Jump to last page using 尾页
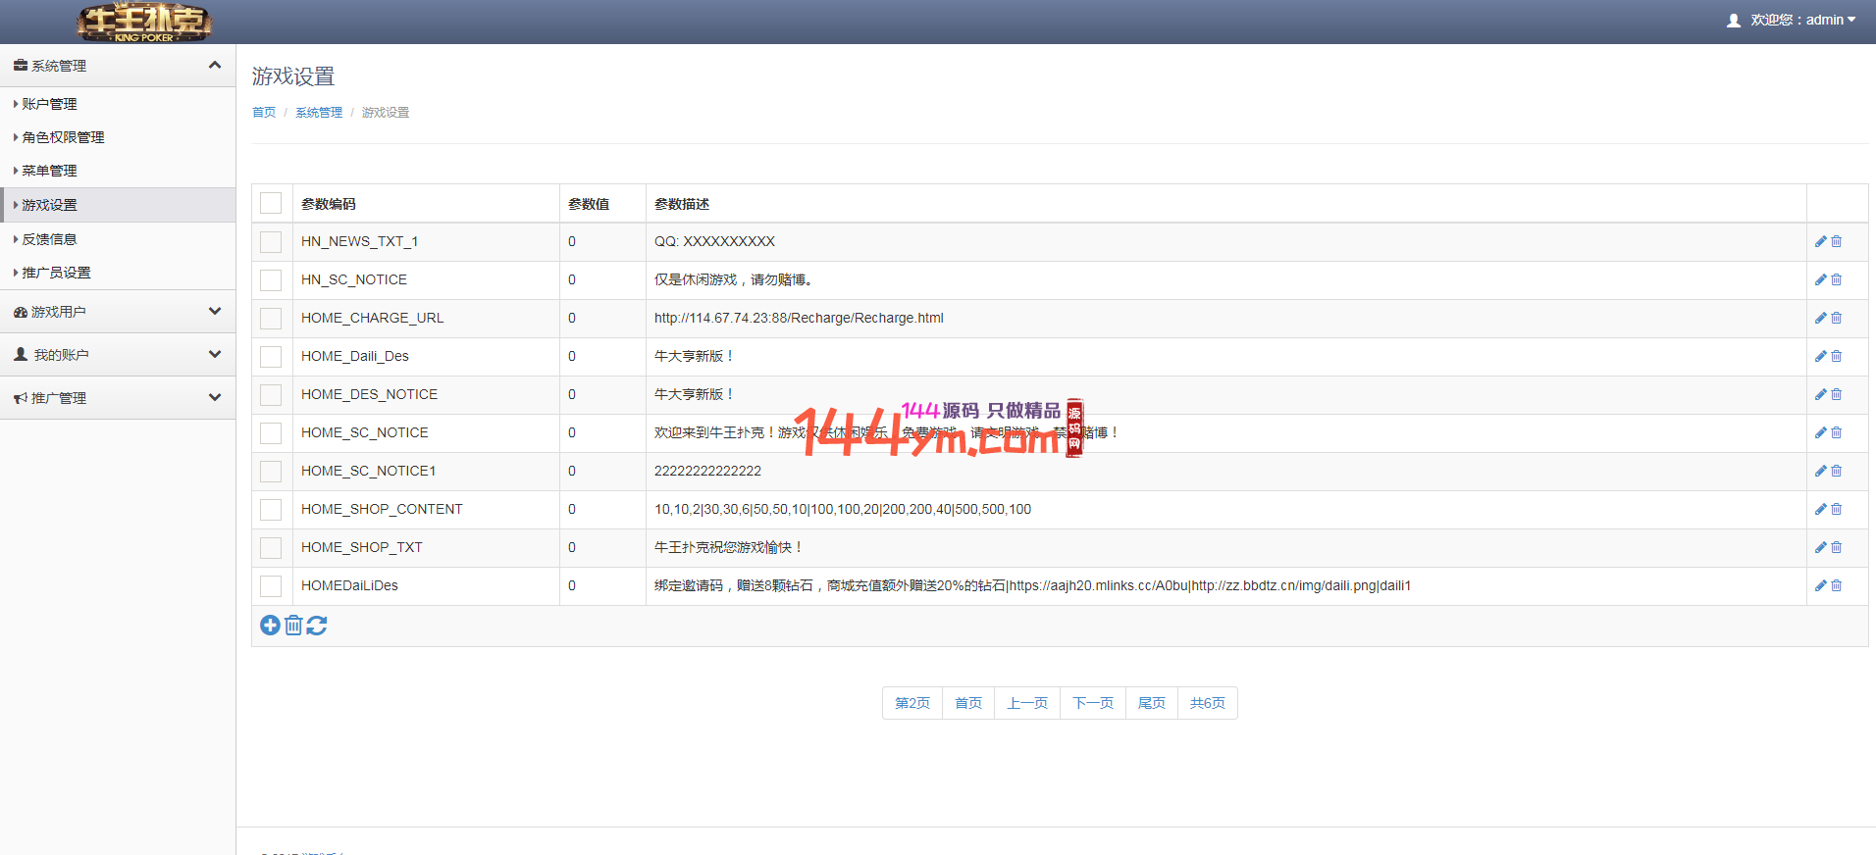Screen dimensions: 1876x855 click(x=1151, y=703)
